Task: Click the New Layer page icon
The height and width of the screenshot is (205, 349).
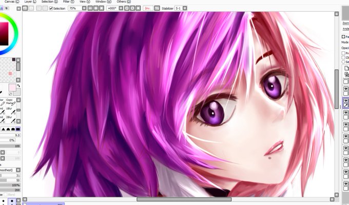Action: pyautogui.click(x=346, y=68)
